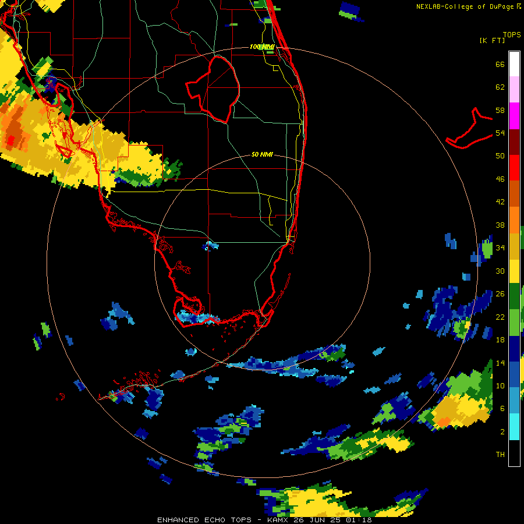
Task: Select the 50 value on the legend
Action: pyautogui.click(x=500, y=156)
